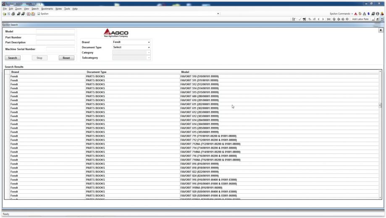386x218 pixels.
Task: Click the edit note pencil icon
Action: 294,19
